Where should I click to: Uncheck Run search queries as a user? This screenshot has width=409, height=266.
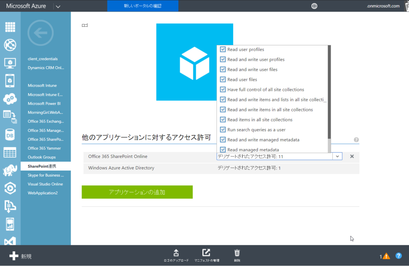[x=223, y=130]
